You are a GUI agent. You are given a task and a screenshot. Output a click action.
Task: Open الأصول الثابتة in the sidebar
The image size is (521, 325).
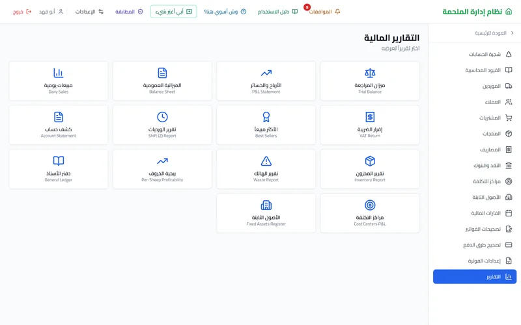tap(475, 198)
